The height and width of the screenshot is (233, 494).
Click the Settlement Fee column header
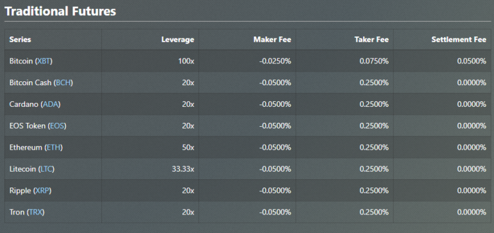[x=459, y=40]
